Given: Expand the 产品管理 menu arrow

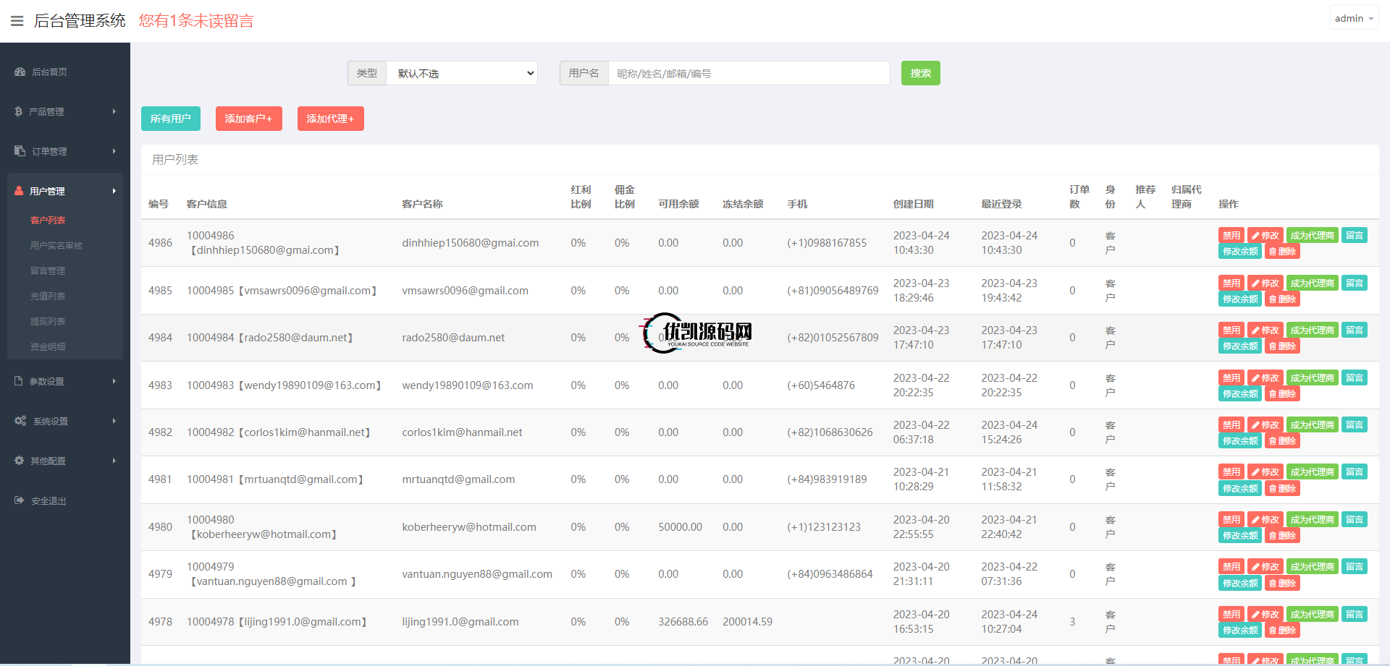Looking at the screenshot, I should coord(114,111).
